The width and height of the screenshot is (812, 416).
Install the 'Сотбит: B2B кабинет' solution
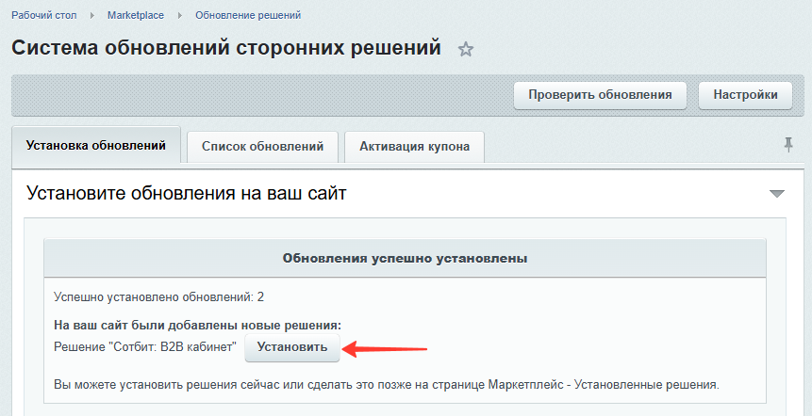[292, 347]
